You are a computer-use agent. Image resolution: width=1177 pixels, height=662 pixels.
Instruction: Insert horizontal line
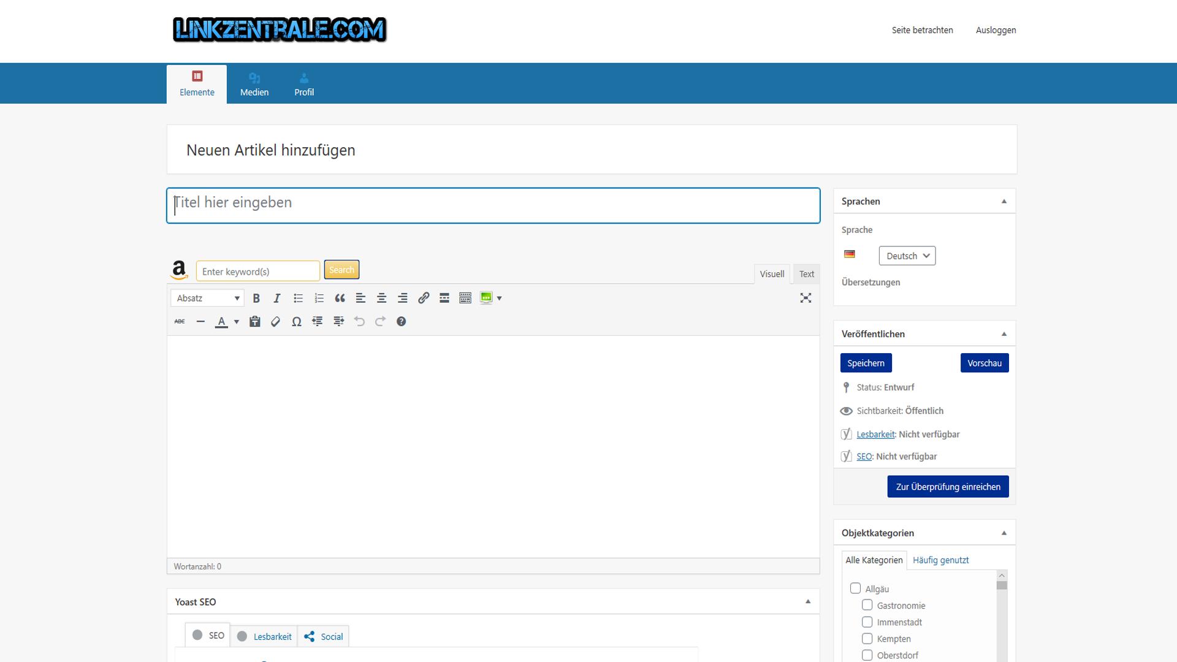(x=200, y=321)
